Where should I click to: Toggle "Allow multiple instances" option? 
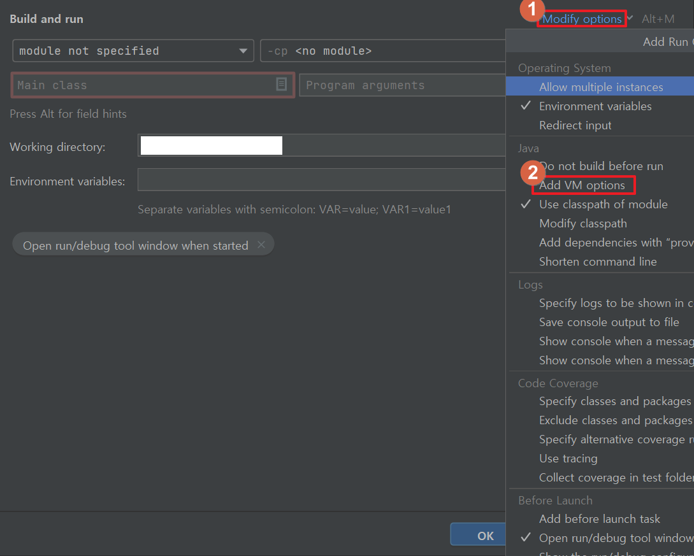601,87
